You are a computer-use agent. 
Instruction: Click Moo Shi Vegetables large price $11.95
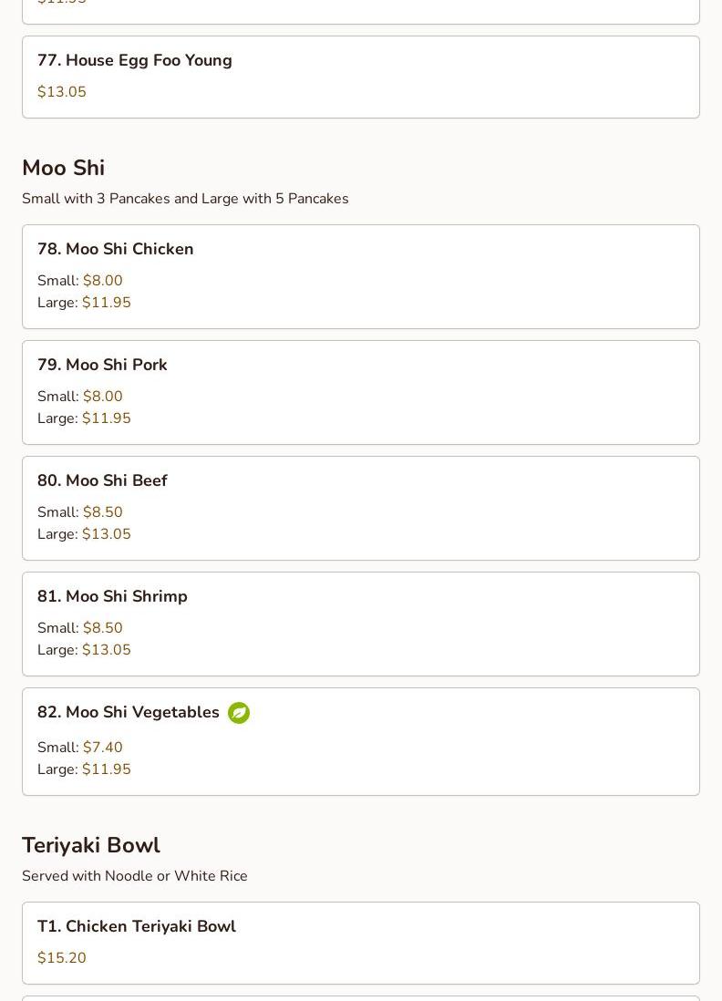(107, 769)
